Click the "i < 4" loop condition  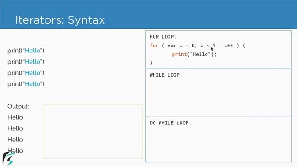click(208, 45)
